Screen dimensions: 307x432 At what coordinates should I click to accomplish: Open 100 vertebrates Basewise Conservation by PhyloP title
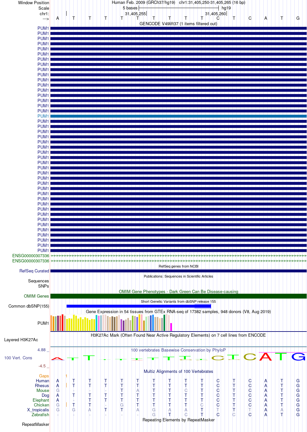coord(178,350)
